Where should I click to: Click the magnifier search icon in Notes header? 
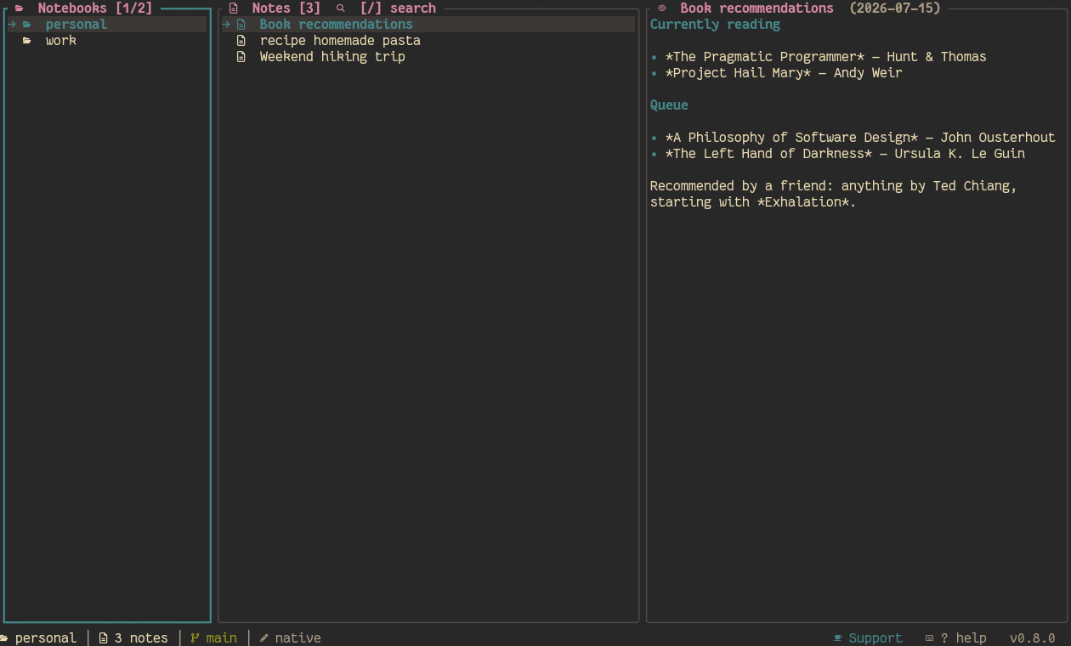pos(341,8)
